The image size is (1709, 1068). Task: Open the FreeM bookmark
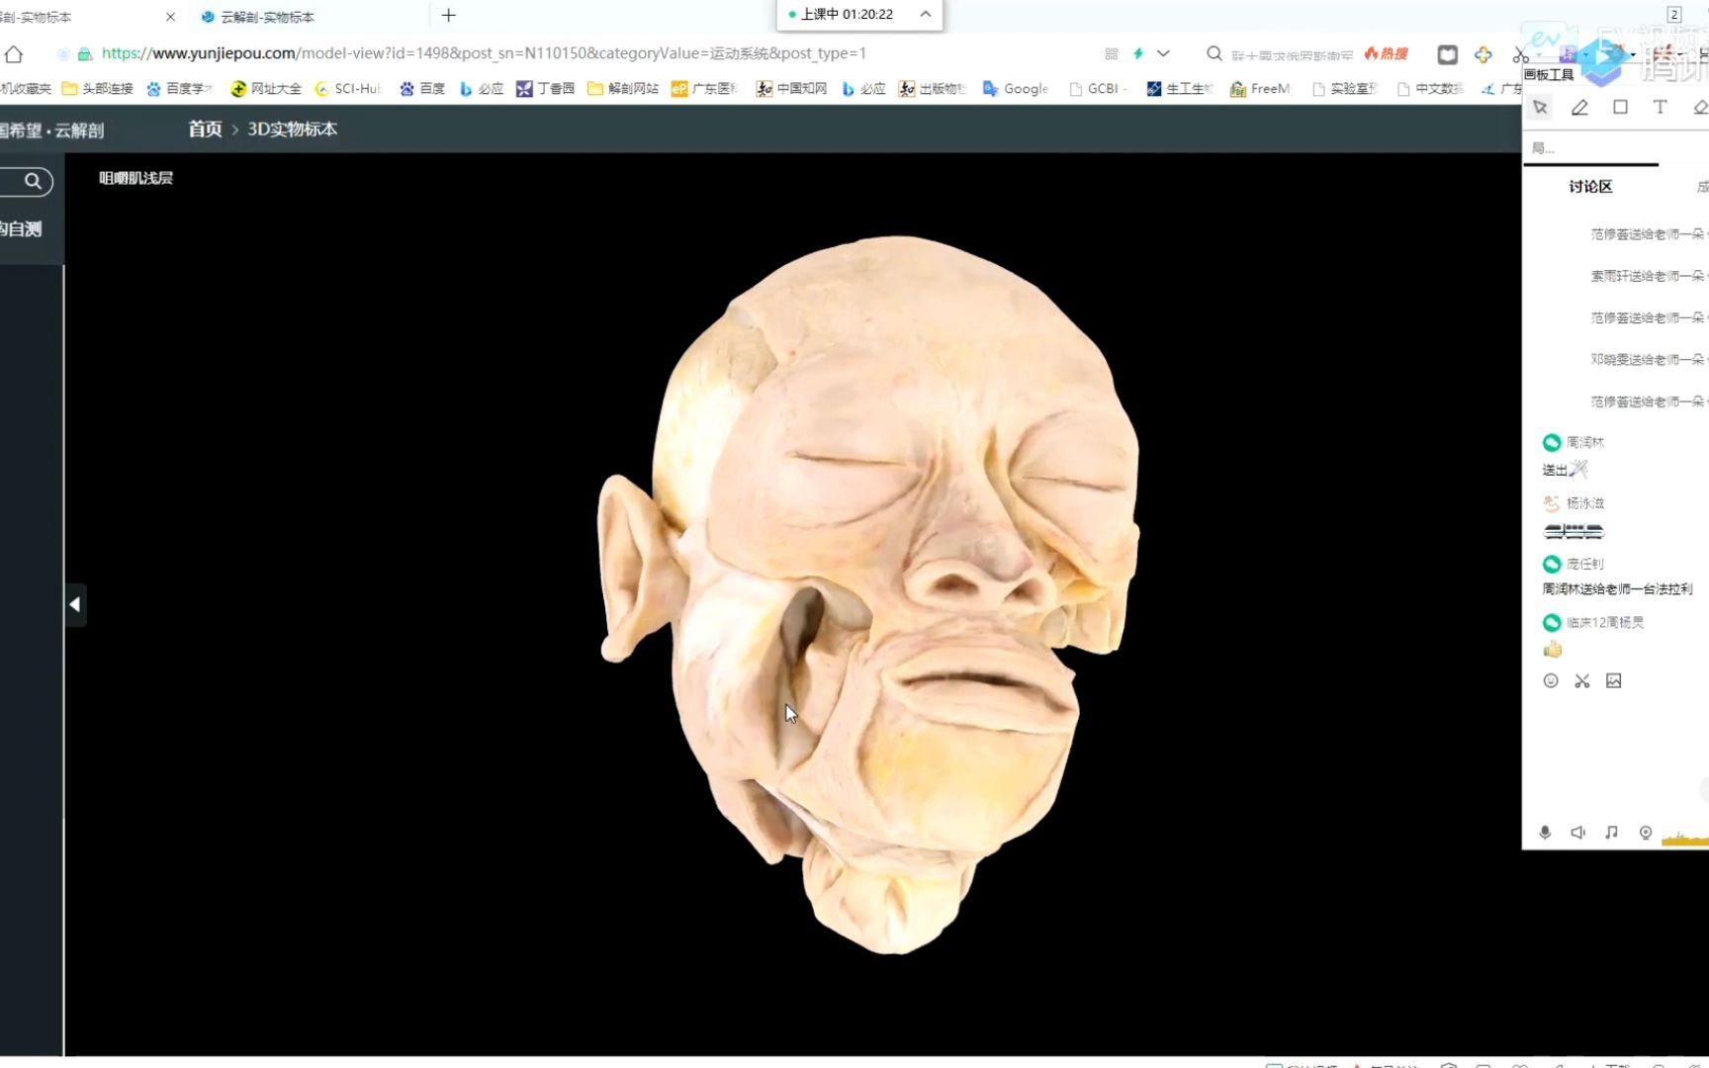pyautogui.click(x=1260, y=88)
